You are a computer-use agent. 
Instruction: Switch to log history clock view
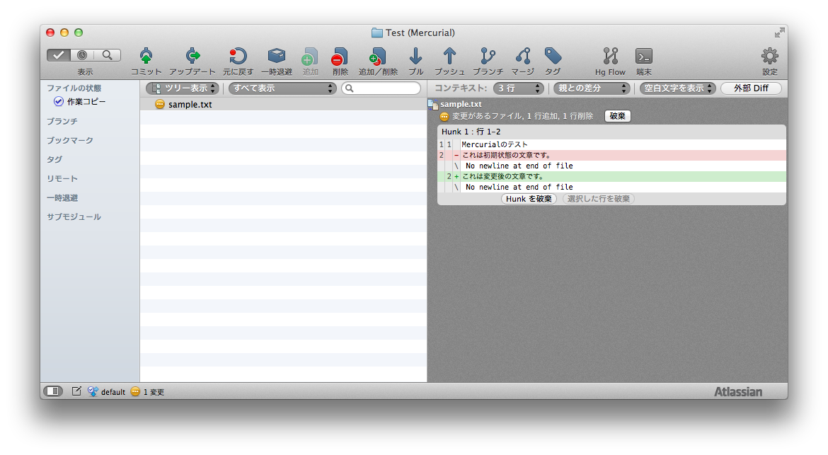pos(82,55)
